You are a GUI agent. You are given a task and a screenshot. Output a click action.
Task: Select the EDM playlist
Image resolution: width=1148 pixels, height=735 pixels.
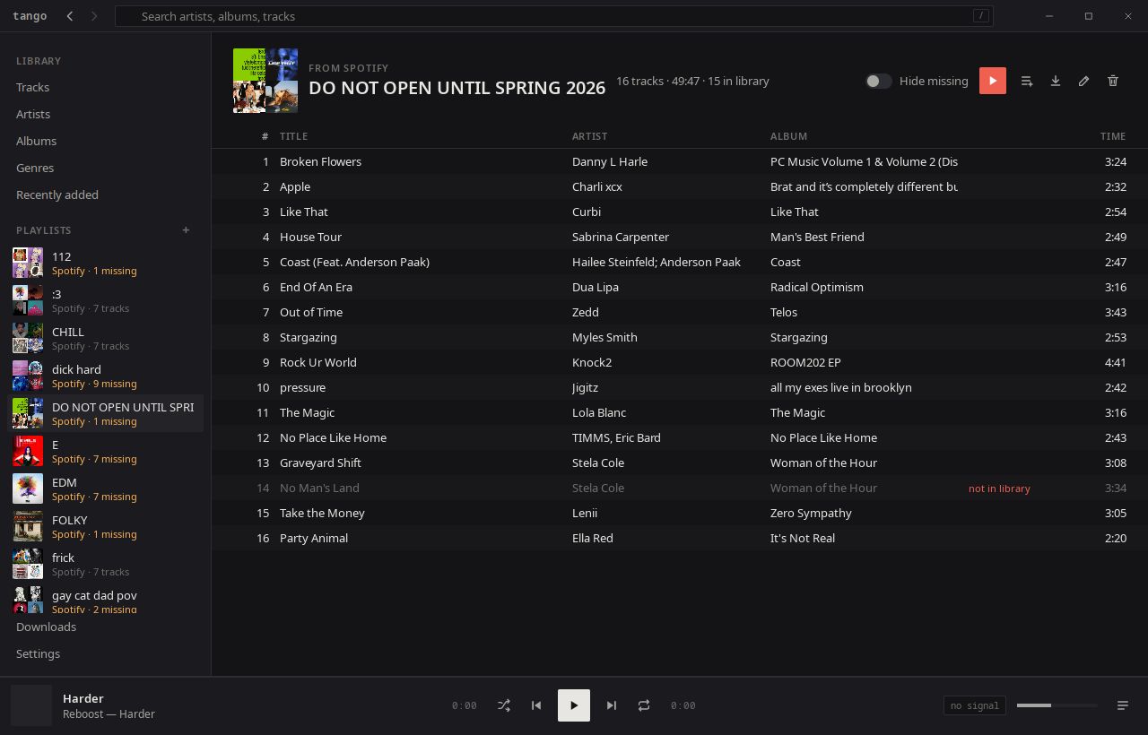click(106, 489)
